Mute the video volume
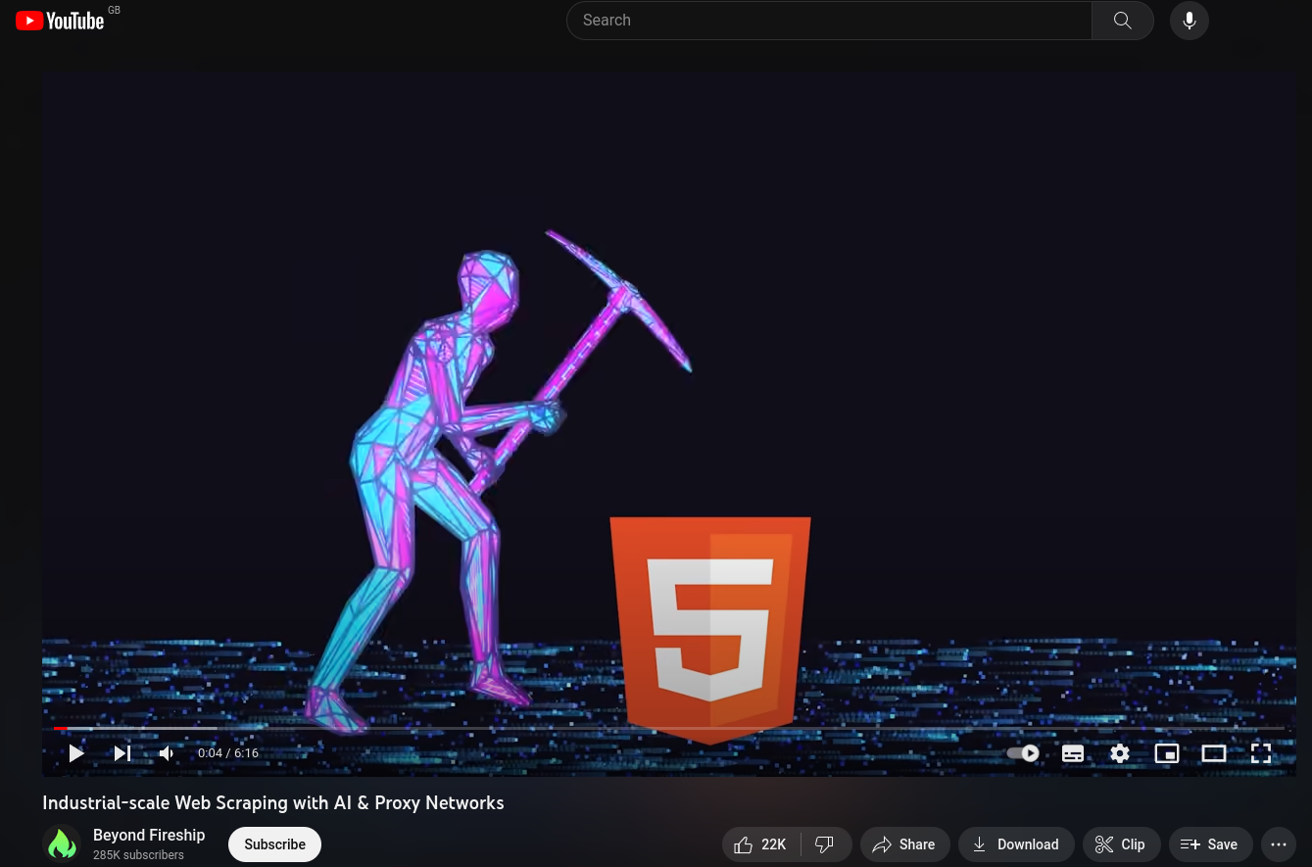Image resolution: width=1312 pixels, height=867 pixels. click(168, 753)
